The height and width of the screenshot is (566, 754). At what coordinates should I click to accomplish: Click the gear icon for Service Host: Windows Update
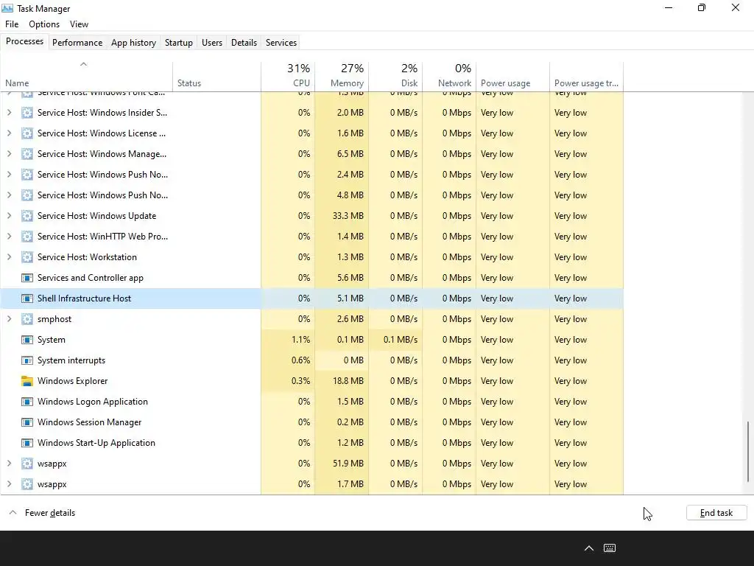[x=27, y=216]
